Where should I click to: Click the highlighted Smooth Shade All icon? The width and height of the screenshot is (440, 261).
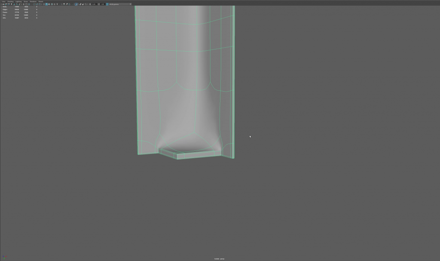click(x=46, y=4)
